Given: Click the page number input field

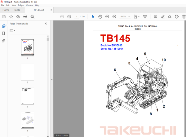Looking at the screenshot, I should 77,17.
